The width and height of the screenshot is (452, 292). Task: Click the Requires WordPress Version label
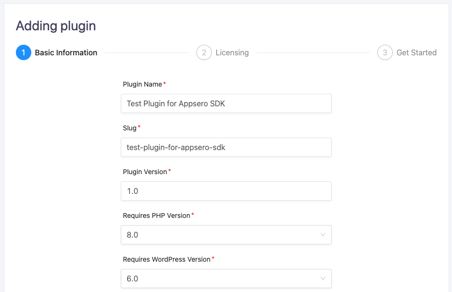167,259
